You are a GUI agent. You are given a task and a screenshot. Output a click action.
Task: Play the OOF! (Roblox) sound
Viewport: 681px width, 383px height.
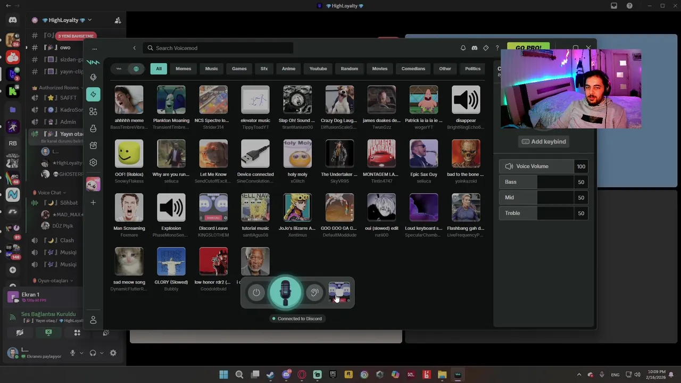tap(129, 154)
